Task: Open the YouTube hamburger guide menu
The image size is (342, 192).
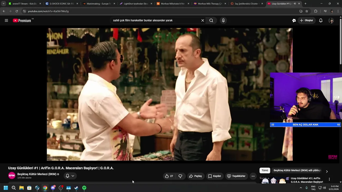Action: click(x=6, y=21)
